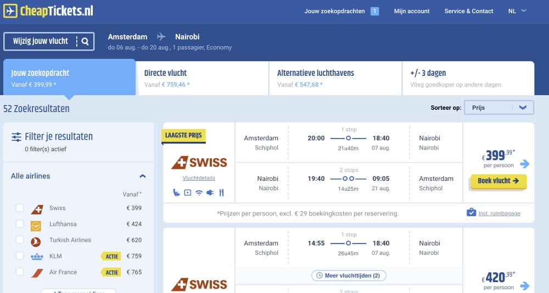
Task: Click the Swiss logo in the second flight card
Action: [199, 284]
